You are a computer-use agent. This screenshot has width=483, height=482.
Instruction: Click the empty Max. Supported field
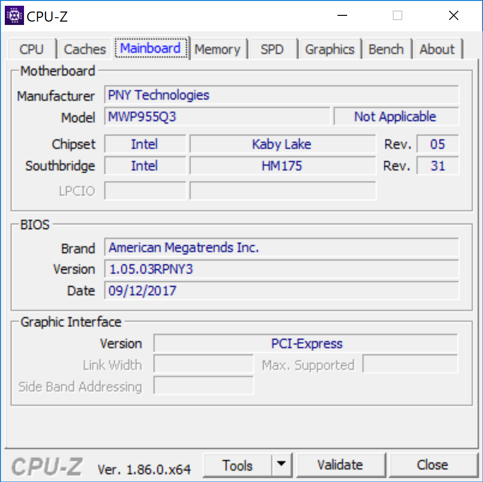click(x=411, y=364)
